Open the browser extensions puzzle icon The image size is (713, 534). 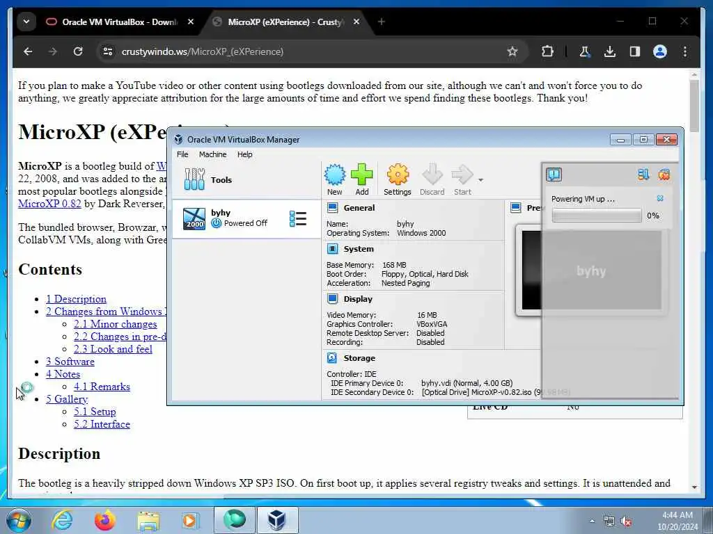(548, 51)
